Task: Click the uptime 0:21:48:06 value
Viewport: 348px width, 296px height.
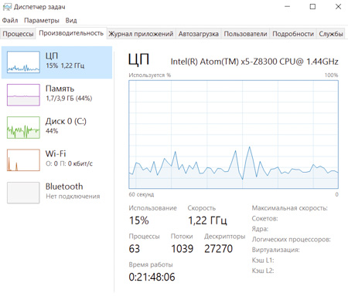Action: click(152, 277)
